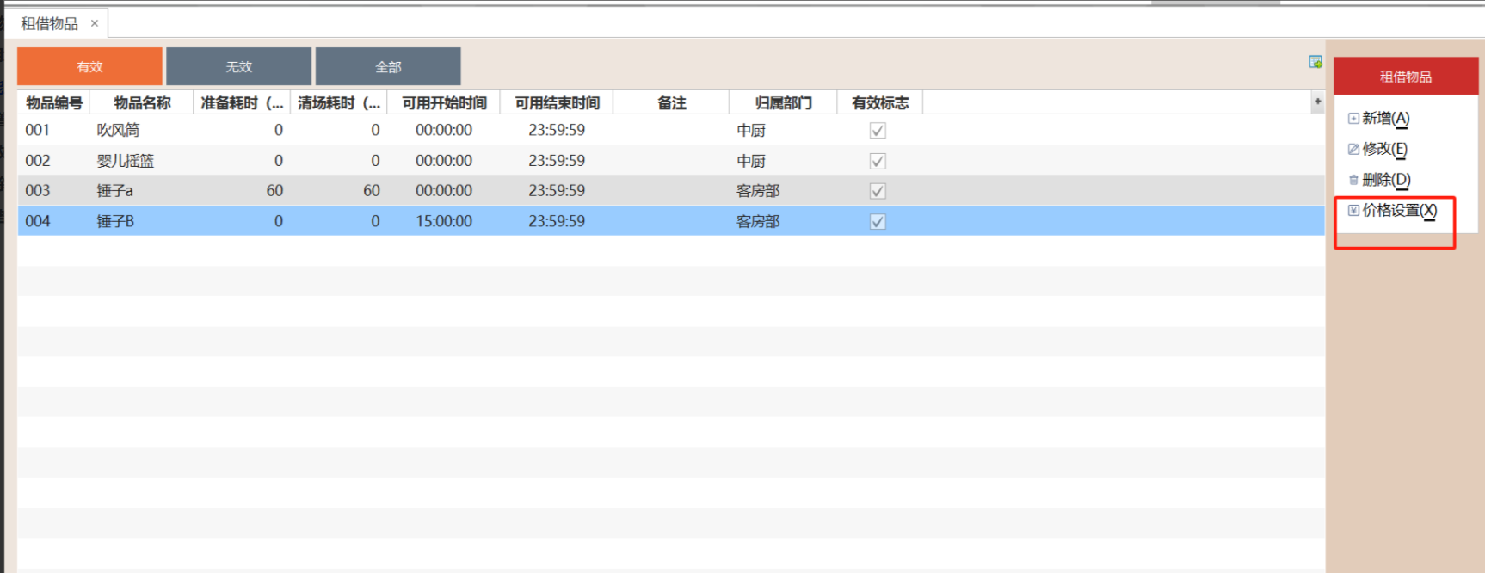Click the export grid icon above table
This screenshot has width=1485, height=573.
[x=1315, y=62]
